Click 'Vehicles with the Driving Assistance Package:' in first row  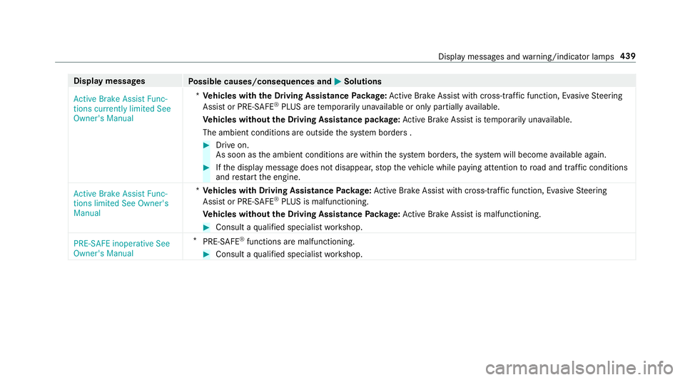click(x=295, y=96)
